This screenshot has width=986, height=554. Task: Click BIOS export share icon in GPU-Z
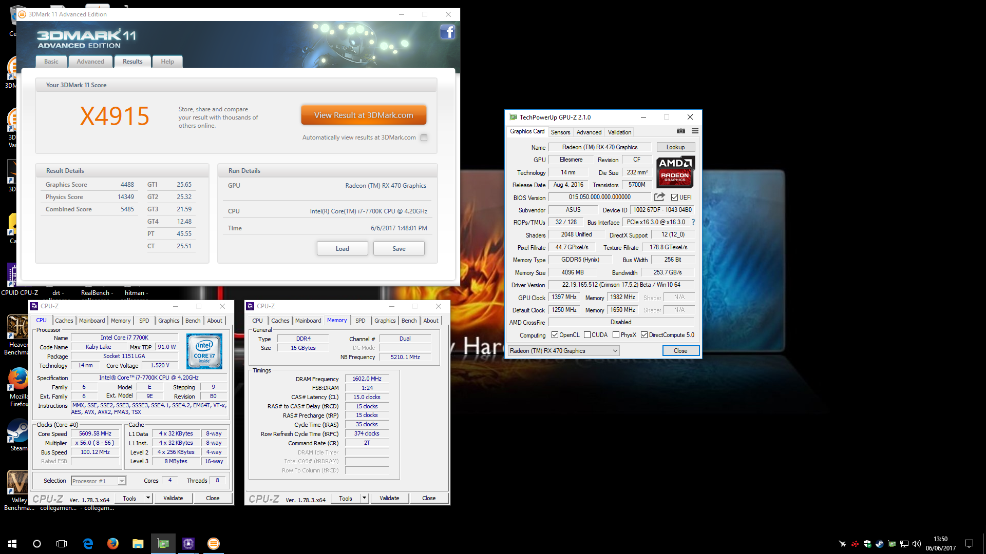(659, 197)
